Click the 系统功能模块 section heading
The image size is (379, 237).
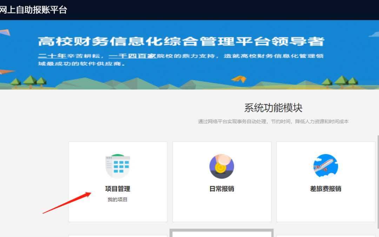(x=273, y=108)
